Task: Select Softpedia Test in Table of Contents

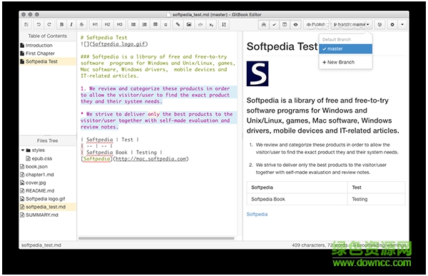Action: pyautogui.click(x=48, y=62)
